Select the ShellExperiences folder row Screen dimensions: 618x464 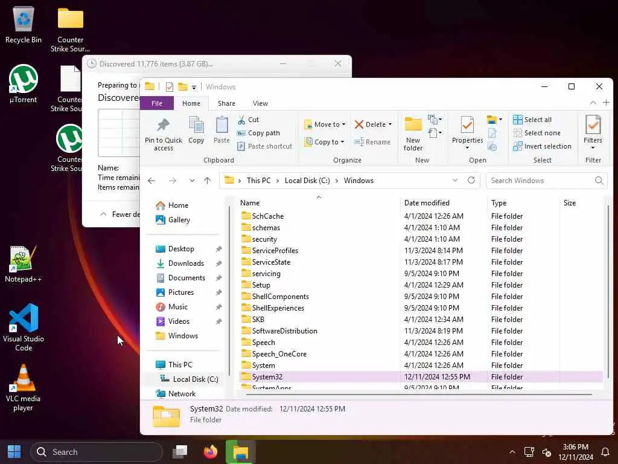pos(421,308)
